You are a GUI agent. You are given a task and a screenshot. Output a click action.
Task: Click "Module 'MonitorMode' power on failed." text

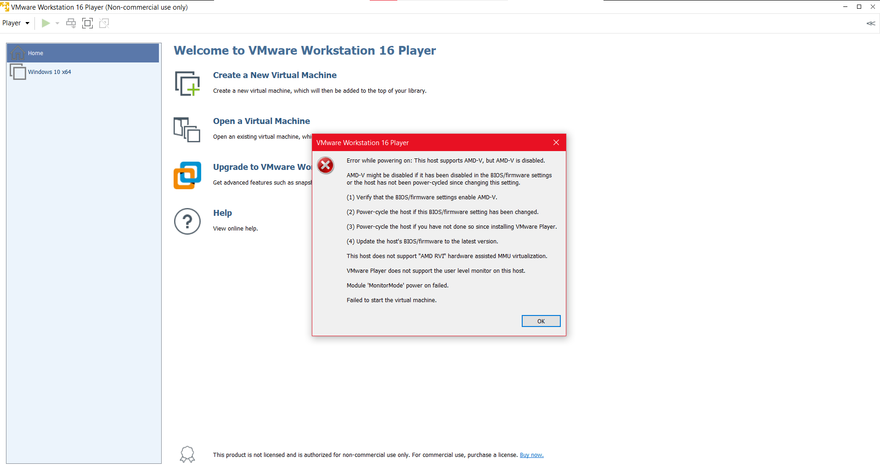pos(398,286)
